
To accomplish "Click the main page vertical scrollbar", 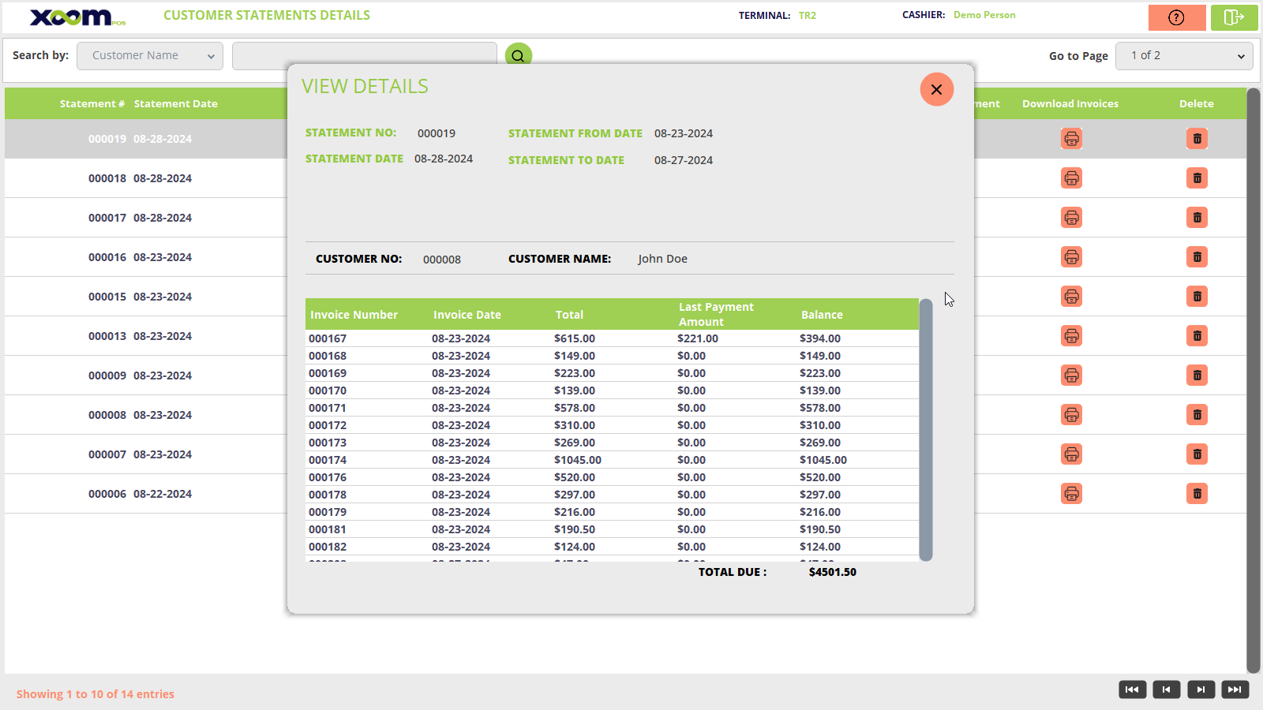I will [x=1253, y=379].
